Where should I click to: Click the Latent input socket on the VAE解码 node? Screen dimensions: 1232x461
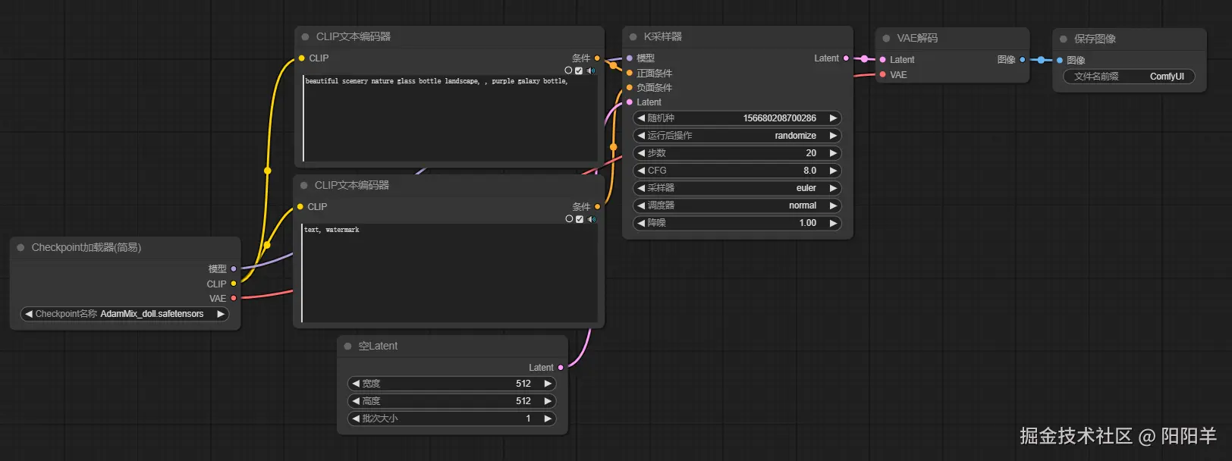[883, 59]
